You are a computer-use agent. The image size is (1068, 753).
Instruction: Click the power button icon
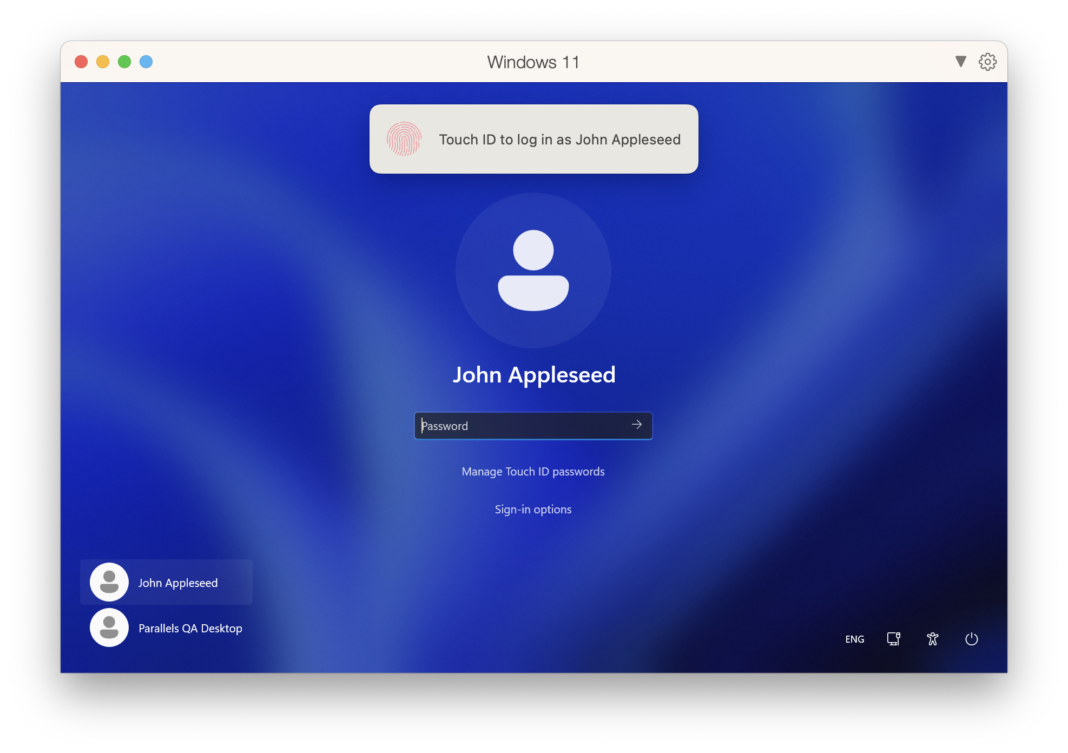click(970, 639)
